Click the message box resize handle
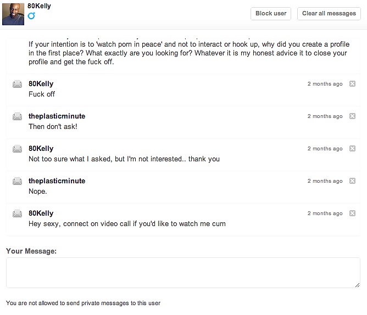The width and height of the screenshot is (367, 315). [357, 285]
